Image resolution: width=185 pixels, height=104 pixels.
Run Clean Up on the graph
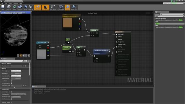31,7
